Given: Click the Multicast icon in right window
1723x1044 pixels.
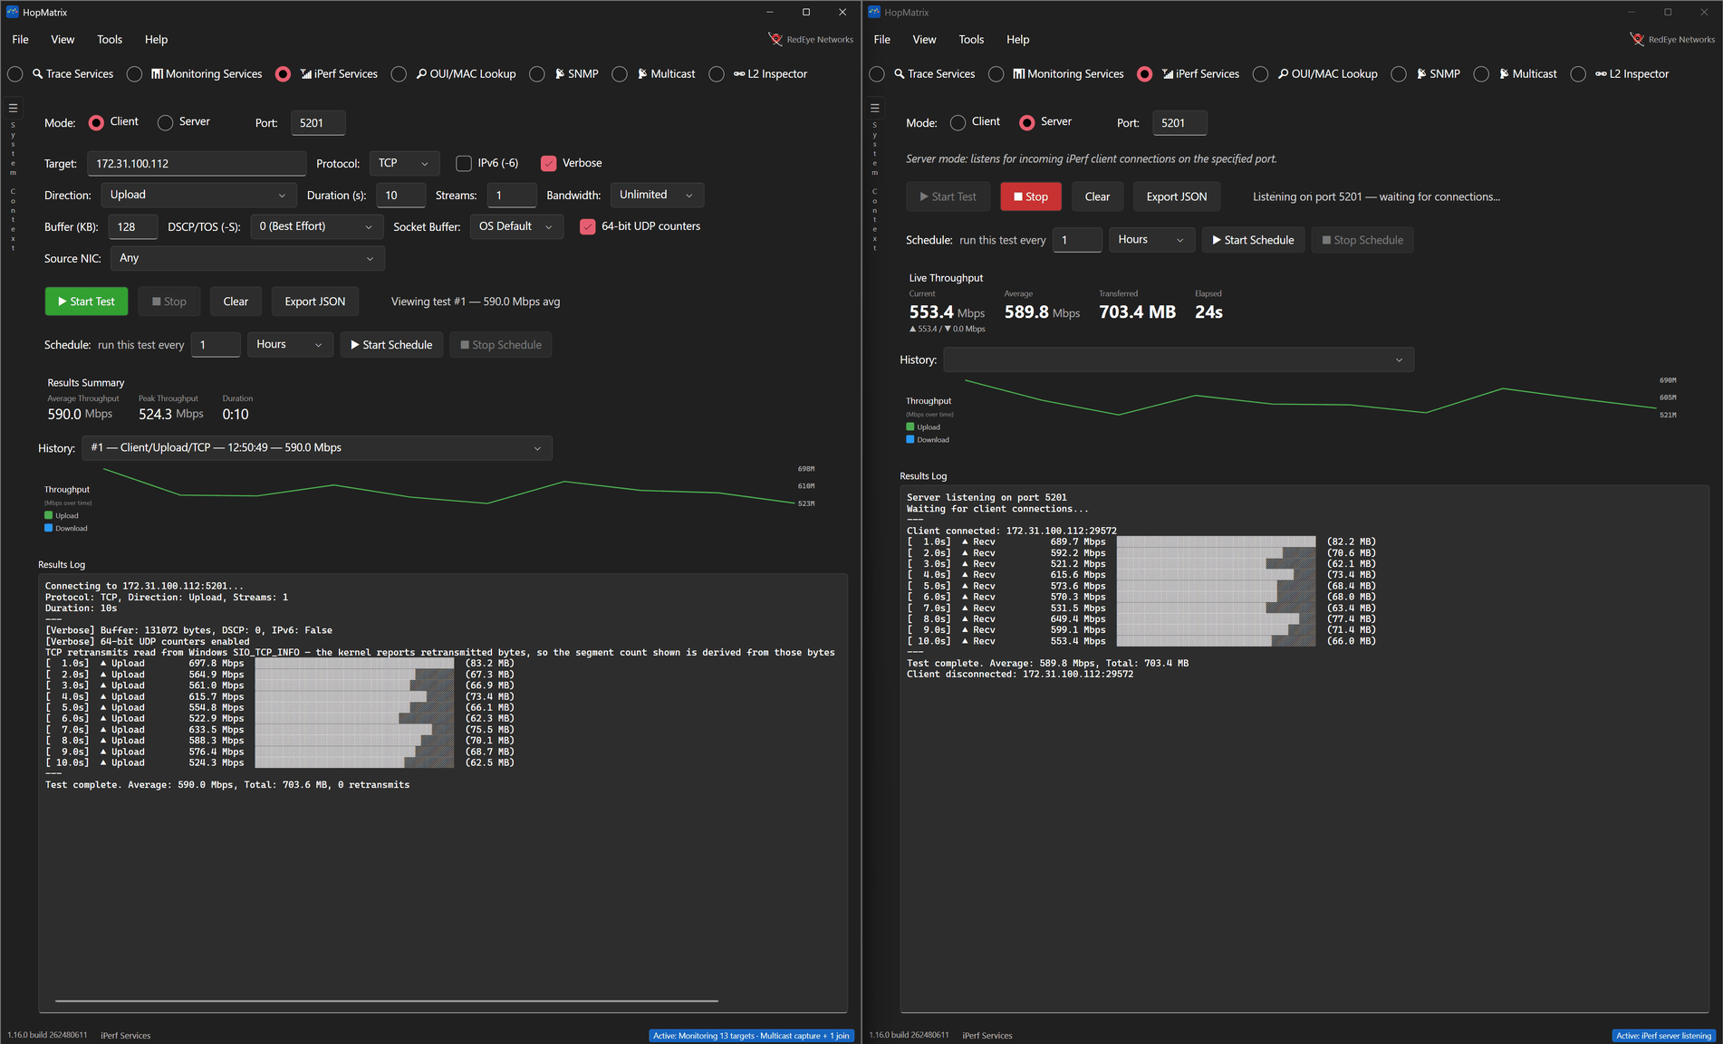Looking at the screenshot, I should (1504, 73).
